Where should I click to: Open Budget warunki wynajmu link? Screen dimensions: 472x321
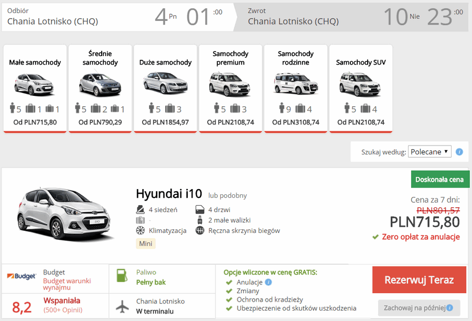(x=68, y=284)
